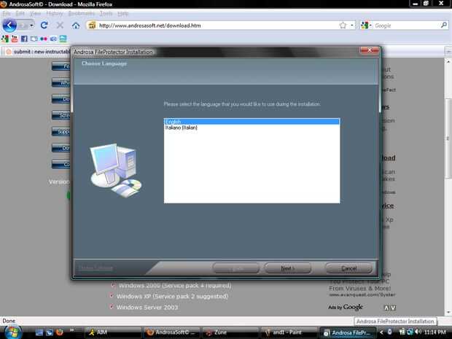Click the Cancel button in installer
The height and width of the screenshot is (339, 452).
pyautogui.click(x=348, y=268)
